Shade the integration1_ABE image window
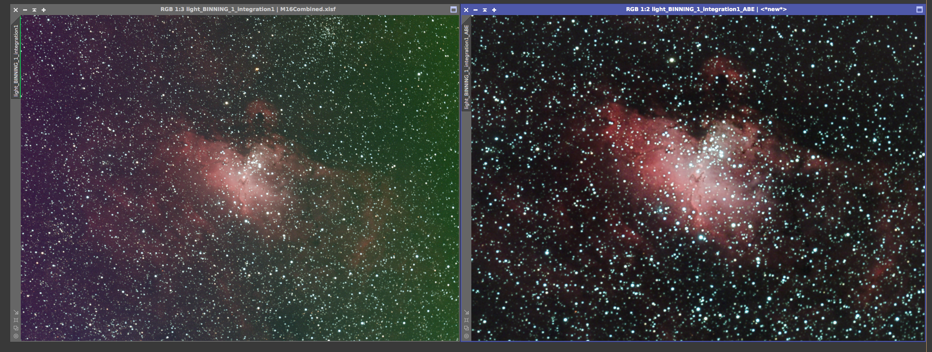Viewport: 932px width, 352px height. pyautogui.click(x=485, y=10)
